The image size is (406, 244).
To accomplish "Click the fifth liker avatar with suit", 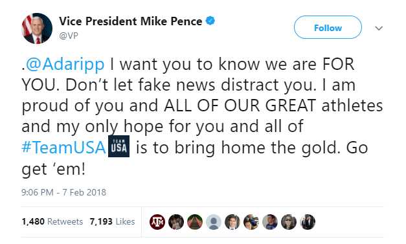I will (232, 222).
